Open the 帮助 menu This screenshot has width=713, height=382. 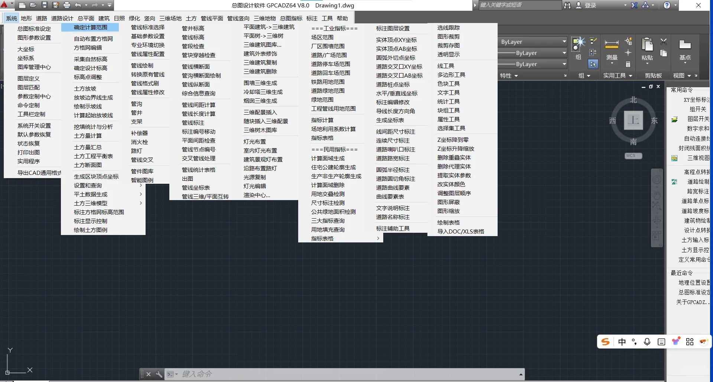[x=342, y=18]
